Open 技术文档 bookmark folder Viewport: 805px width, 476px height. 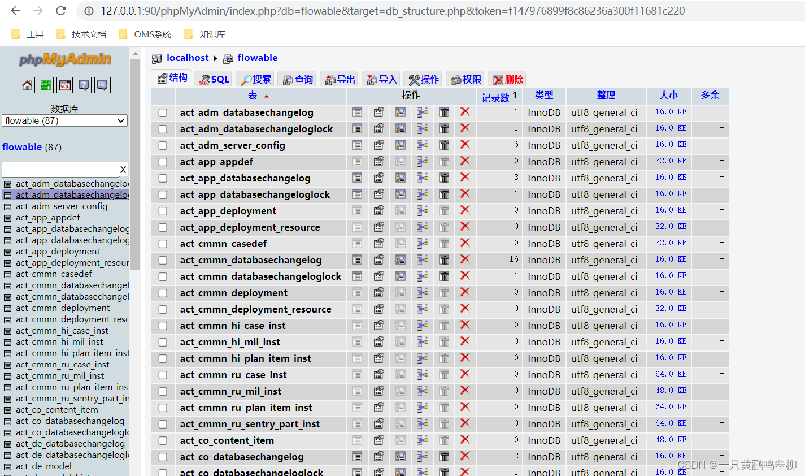[81, 34]
